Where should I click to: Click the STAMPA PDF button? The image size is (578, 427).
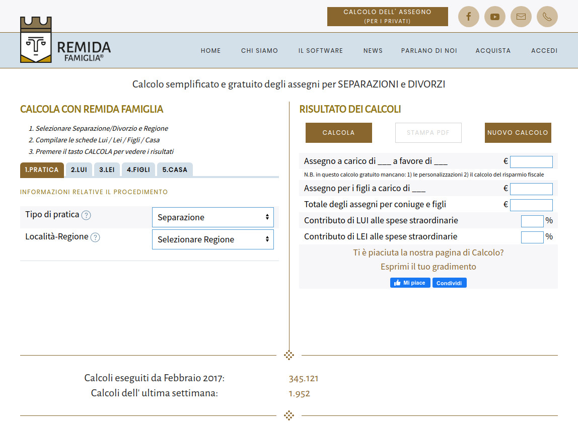[x=428, y=132]
